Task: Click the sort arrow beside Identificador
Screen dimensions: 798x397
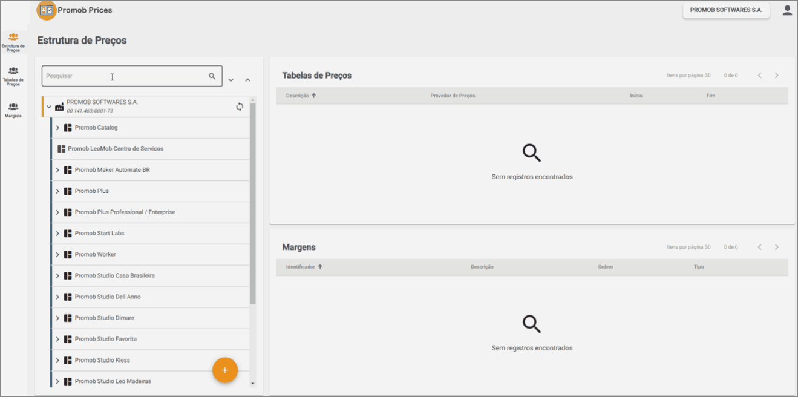Action: 320,267
